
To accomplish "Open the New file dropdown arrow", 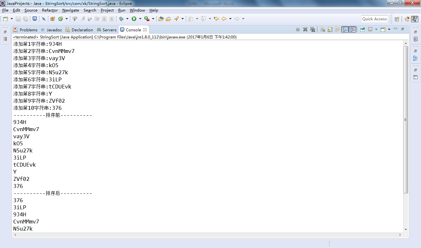I will (12, 19).
